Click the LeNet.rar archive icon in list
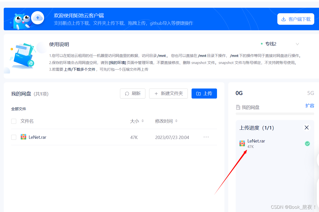319x212 pixels. (x=23, y=137)
